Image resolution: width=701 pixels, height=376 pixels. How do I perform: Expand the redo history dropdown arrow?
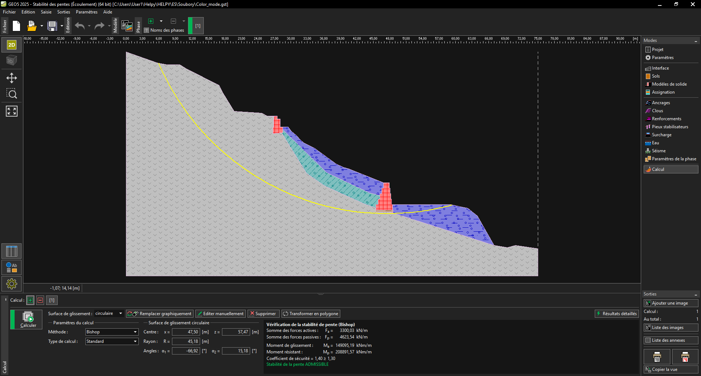tap(109, 26)
